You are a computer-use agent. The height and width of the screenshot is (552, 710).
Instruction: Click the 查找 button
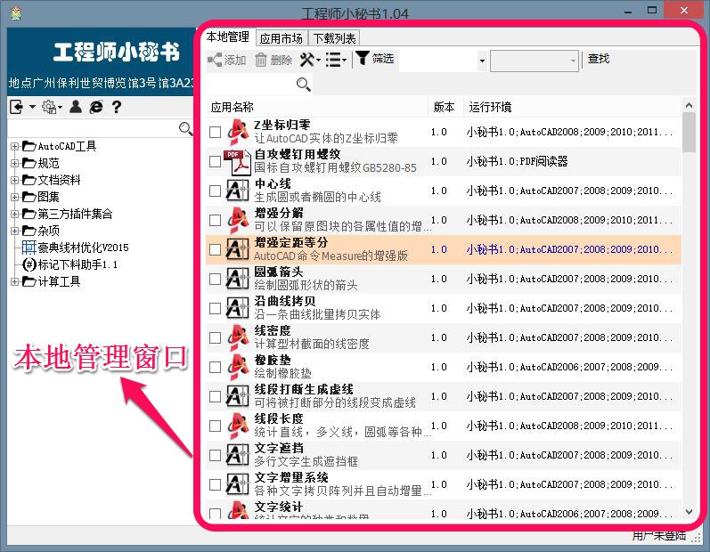[599, 59]
